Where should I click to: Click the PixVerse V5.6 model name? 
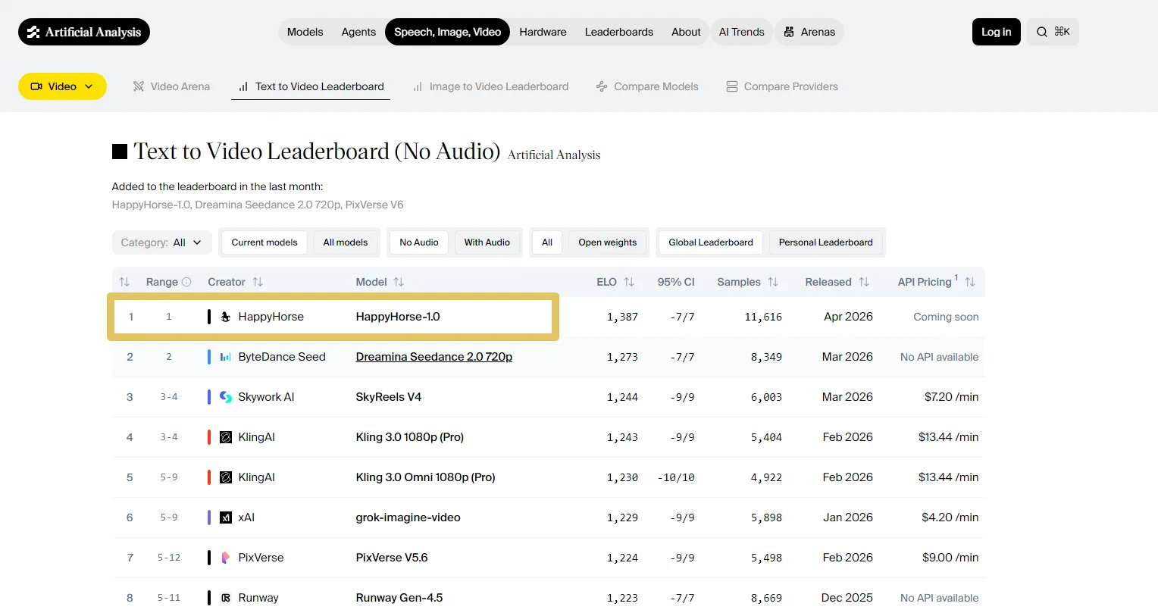[392, 558]
